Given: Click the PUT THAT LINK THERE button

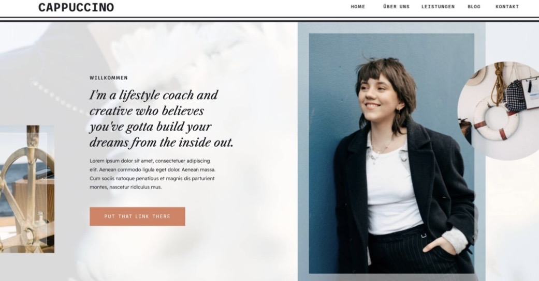Looking at the screenshot, I should pos(138,216).
